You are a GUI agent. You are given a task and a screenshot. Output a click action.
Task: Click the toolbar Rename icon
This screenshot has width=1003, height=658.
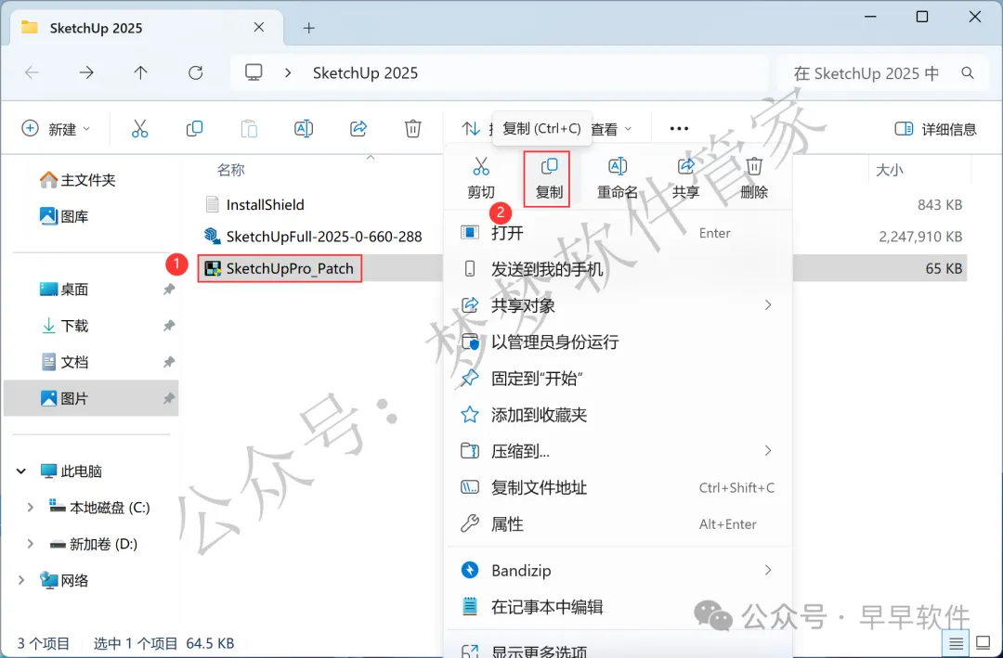pyautogui.click(x=304, y=128)
